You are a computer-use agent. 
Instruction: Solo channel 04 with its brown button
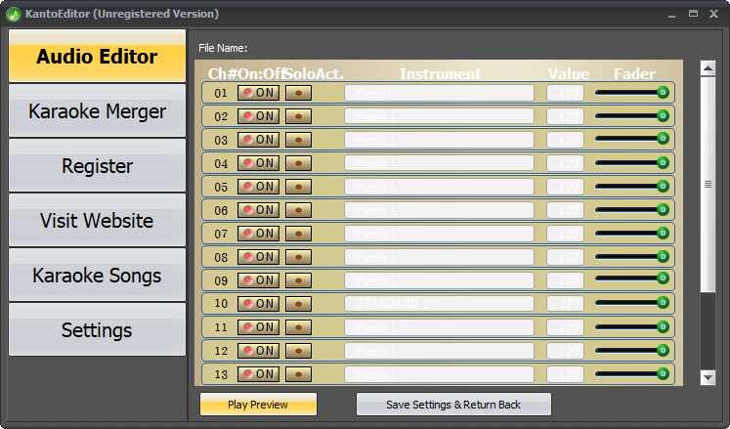[298, 163]
